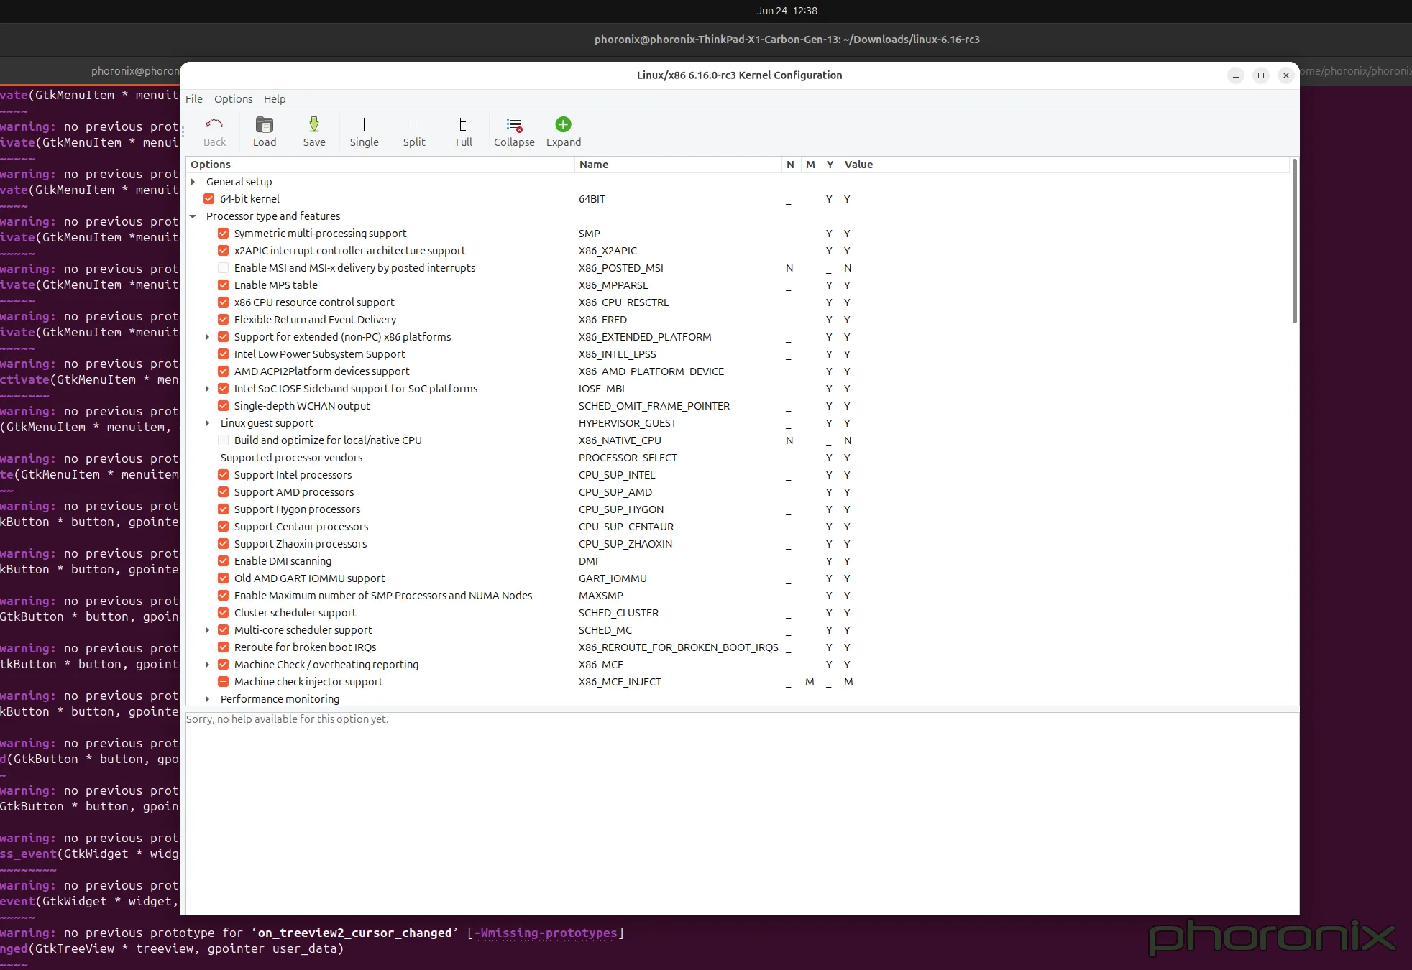This screenshot has width=1412, height=970.
Task: Select the Performance monitoring entry
Action: [280, 698]
